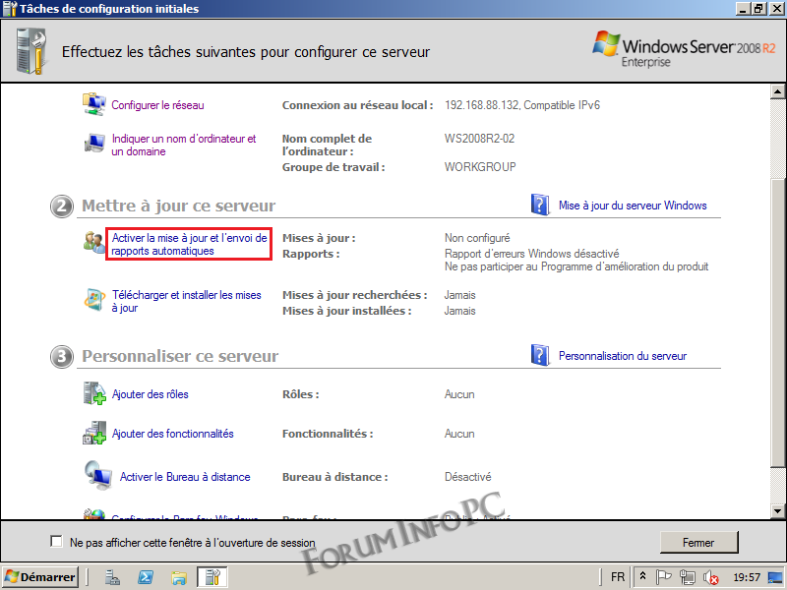Launch Windows PowerShell from the taskbar
This screenshot has height=590, width=787.
click(146, 577)
